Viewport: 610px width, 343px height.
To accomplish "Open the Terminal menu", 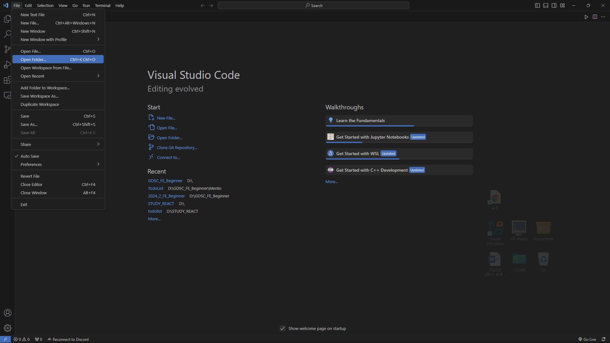I will tap(102, 5).
